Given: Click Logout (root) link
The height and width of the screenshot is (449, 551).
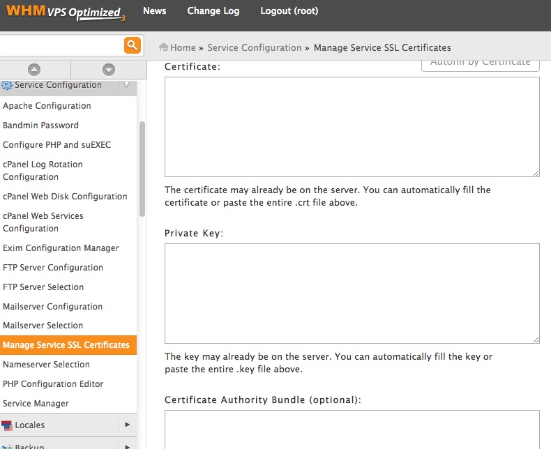Looking at the screenshot, I should [289, 11].
